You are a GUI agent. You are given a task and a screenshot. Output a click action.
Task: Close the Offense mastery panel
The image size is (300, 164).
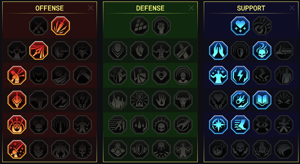coord(91,8)
